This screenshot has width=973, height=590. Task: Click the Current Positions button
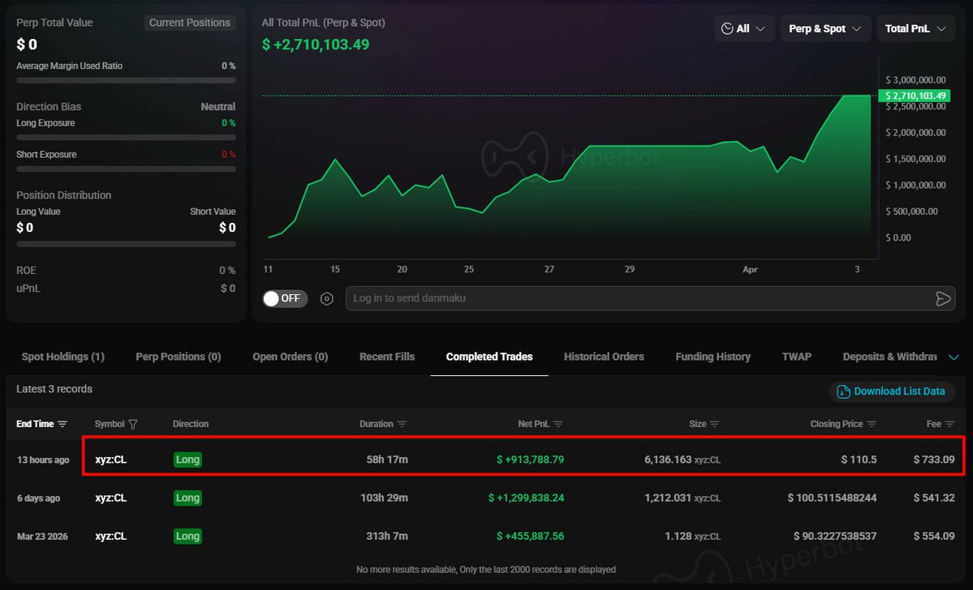coord(190,23)
